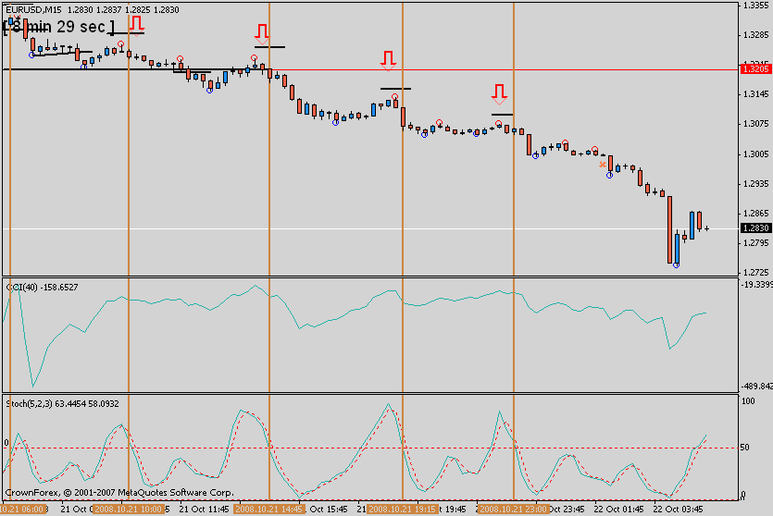
Task: Click the Stoch(5,2,3) indicator label
Action: (63, 404)
